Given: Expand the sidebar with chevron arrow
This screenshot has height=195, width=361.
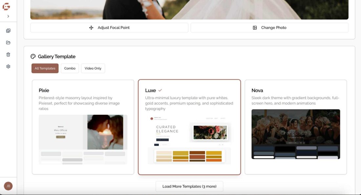Looking at the screenshot, I should click(8, 16).
